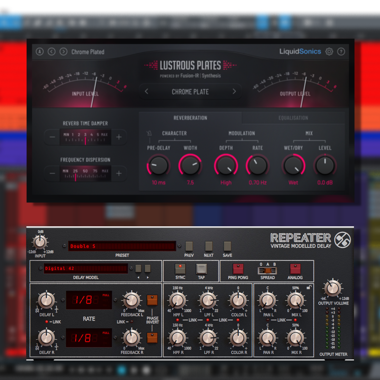Switch to the Reverberation tab

pyautogui.click(x=190, y=118)
